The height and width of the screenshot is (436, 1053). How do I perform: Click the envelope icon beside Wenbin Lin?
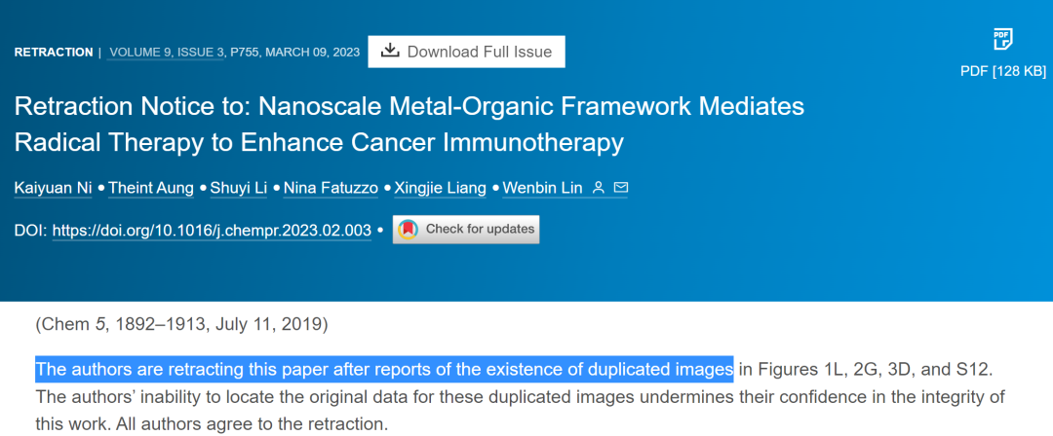coord(621,187)
